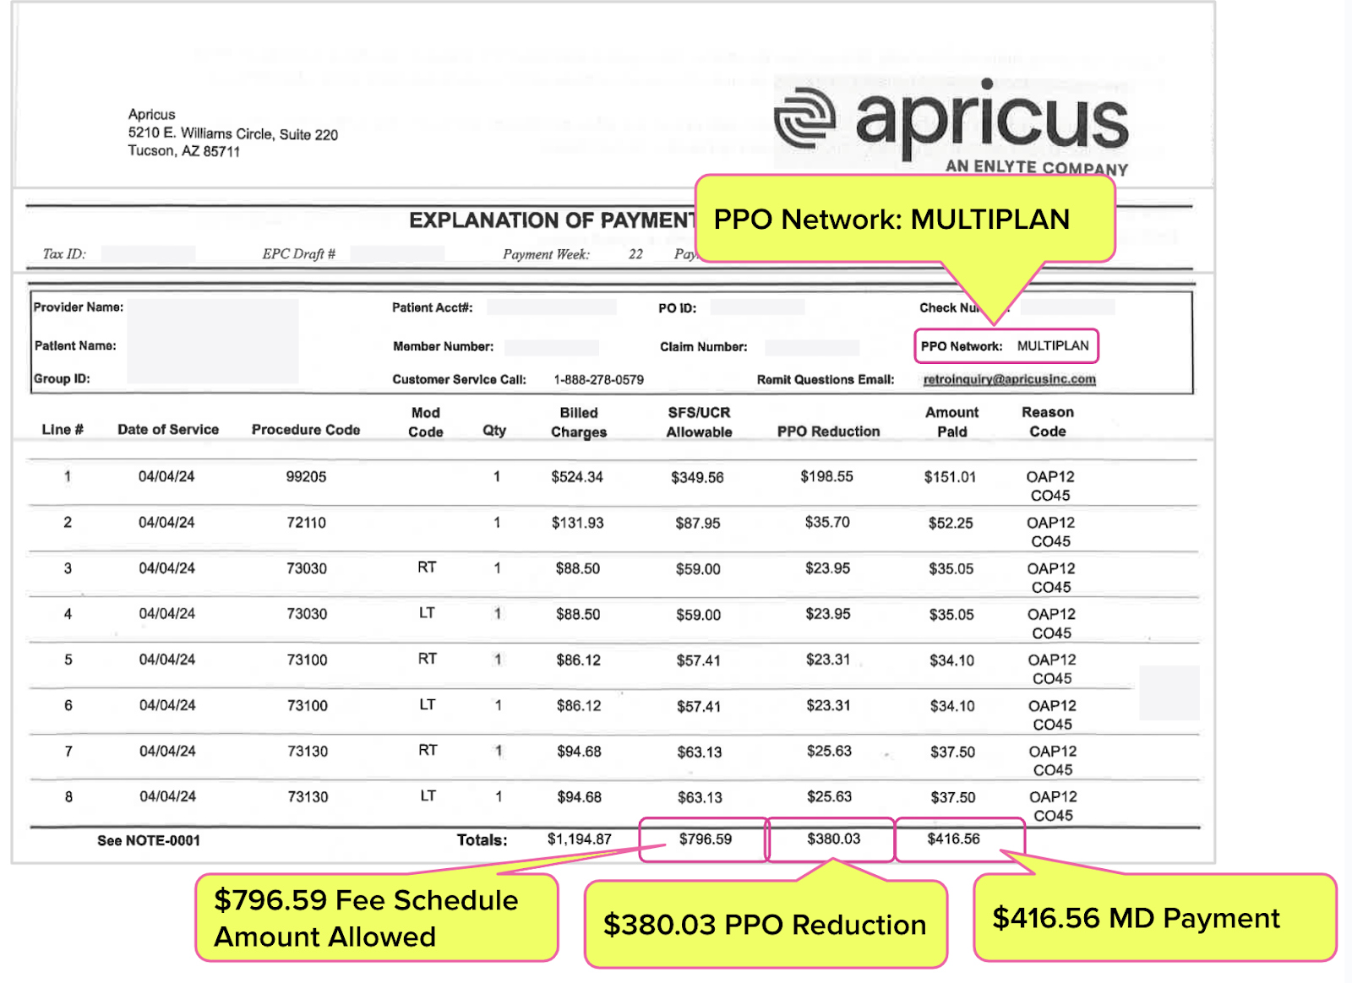
Task: Click the "Group ID:" label
Action: coord(62,378)
